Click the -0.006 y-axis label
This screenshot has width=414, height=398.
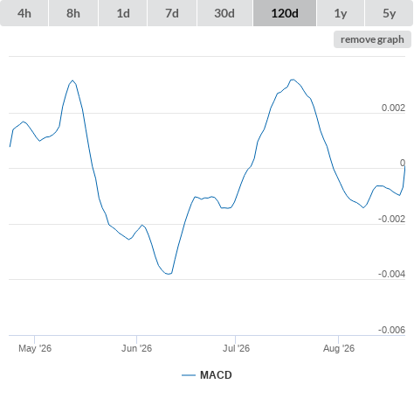pyautogui.click(x=391, y=330)
